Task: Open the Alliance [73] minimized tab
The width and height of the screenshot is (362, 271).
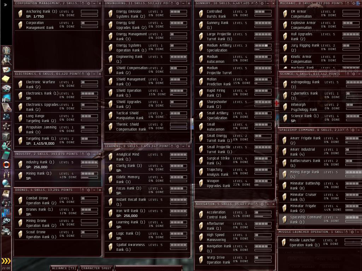Action: pyautogui.click(x=64, y=268)
